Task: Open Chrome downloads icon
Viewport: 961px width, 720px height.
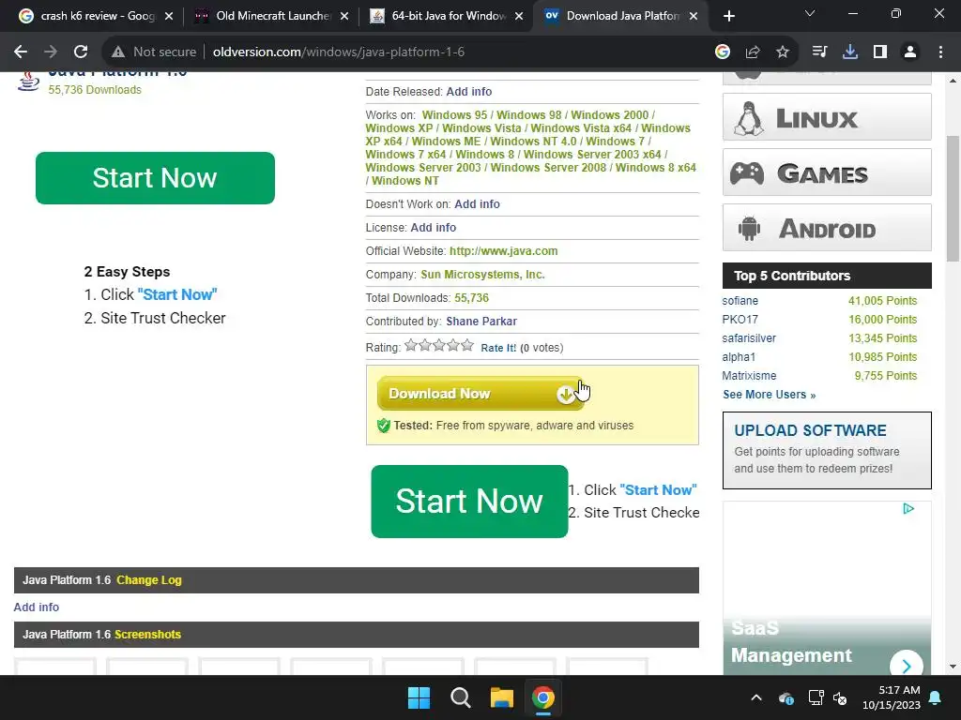Action: pyautogui.click(x=850, y=52)
